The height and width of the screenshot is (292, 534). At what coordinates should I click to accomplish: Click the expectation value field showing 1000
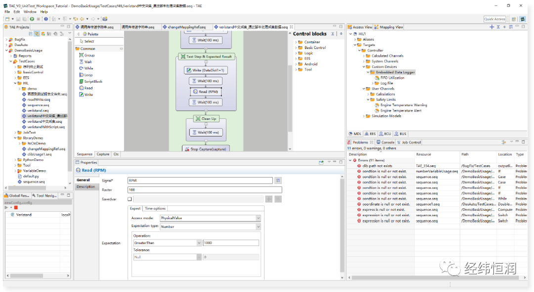point(231,243)
